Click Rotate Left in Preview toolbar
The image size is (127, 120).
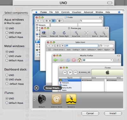point(54,34)
